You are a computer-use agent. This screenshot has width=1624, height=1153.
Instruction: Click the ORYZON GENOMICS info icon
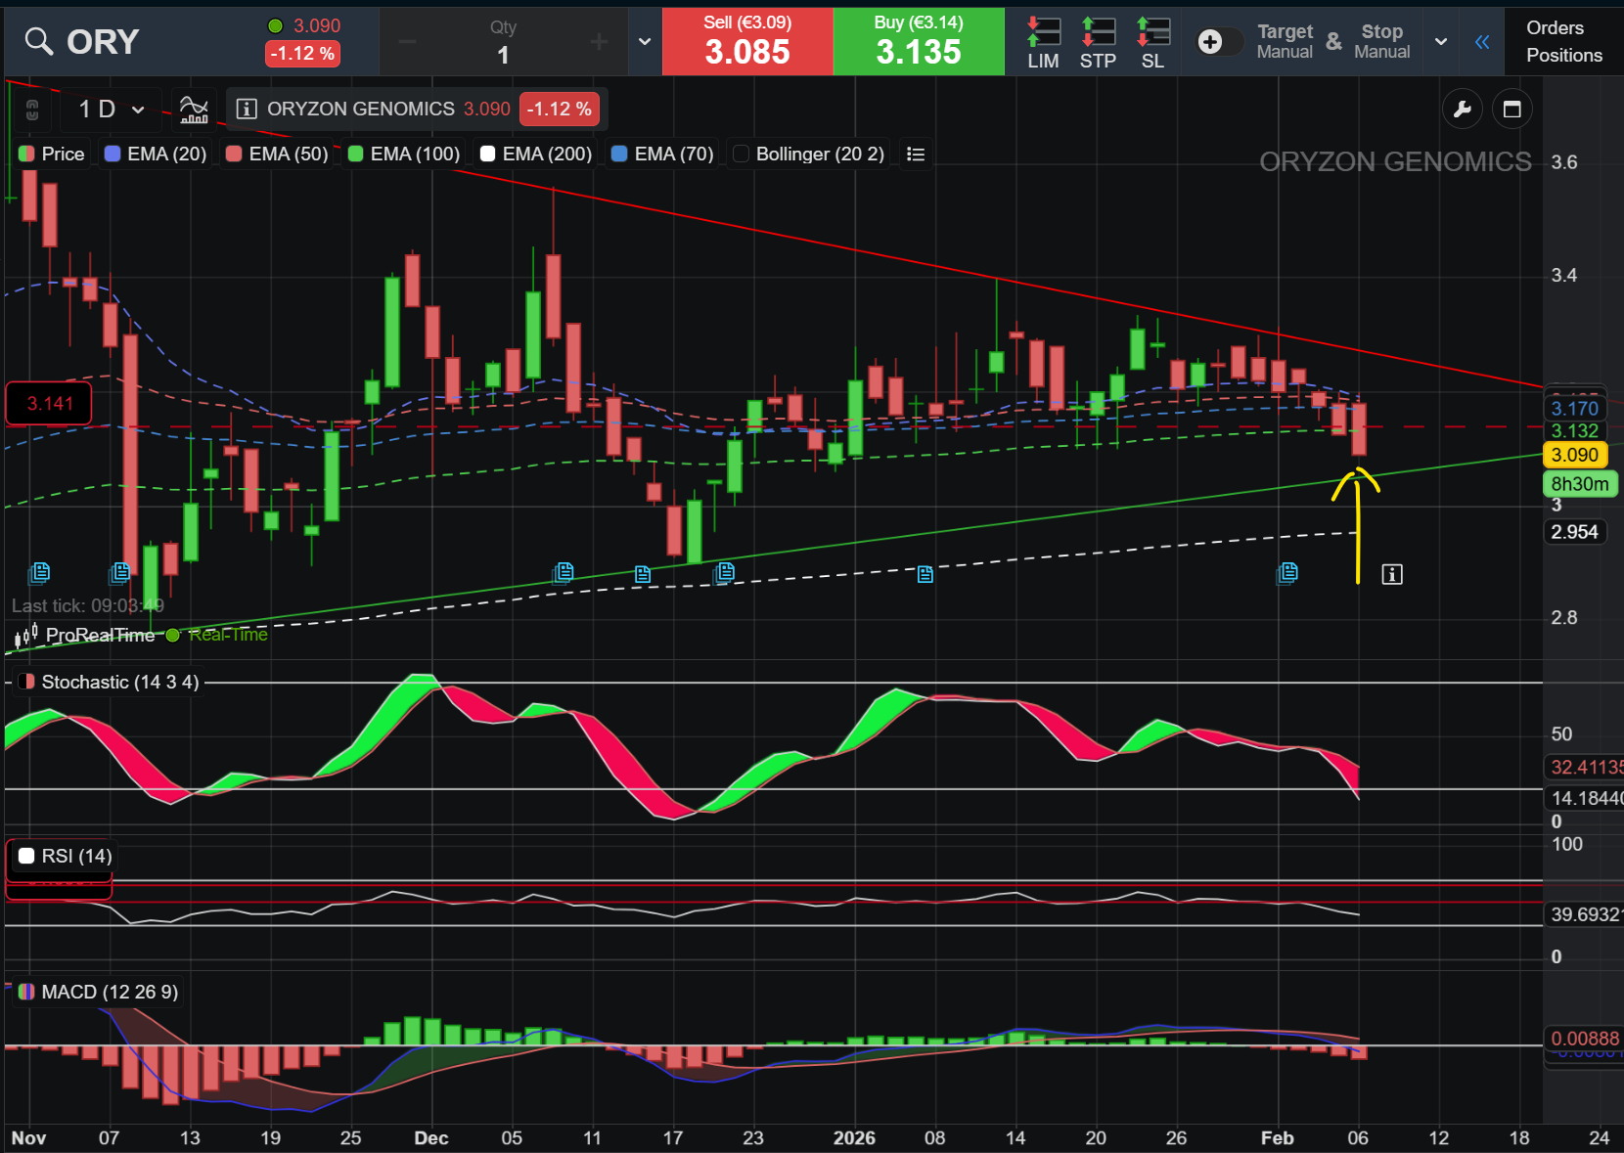(x=247, y=109)
